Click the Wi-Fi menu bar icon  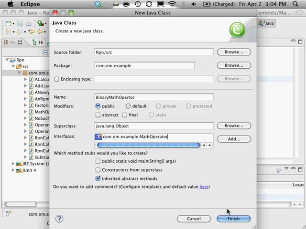172,4
